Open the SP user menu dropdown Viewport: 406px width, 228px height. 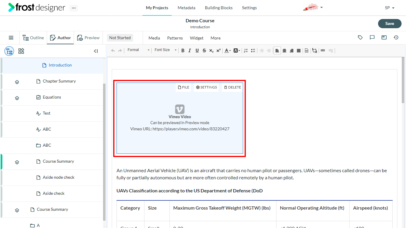390,8
